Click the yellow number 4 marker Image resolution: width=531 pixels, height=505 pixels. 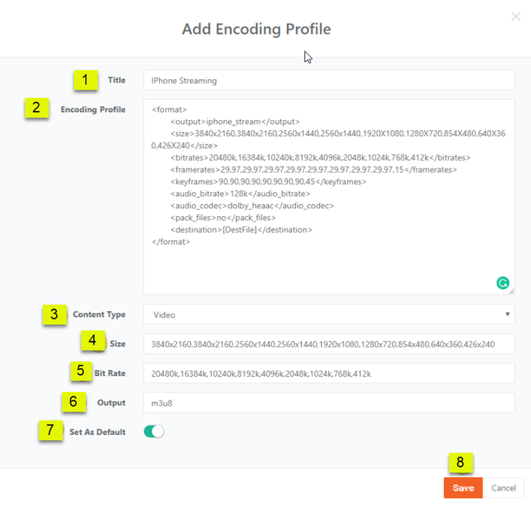(93, 341)
